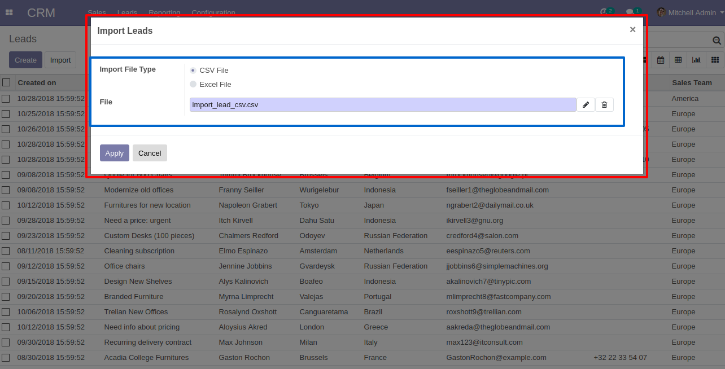
Task: Open the Configuration menu
Action: (x=213, y=12)
